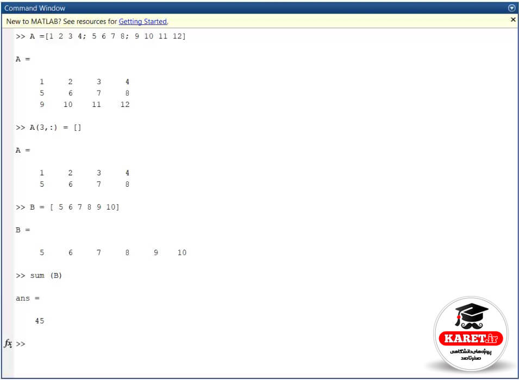Click the value 9 in vector B output
This screenshot has height=380, width=519.
click(x=155, y=252)
